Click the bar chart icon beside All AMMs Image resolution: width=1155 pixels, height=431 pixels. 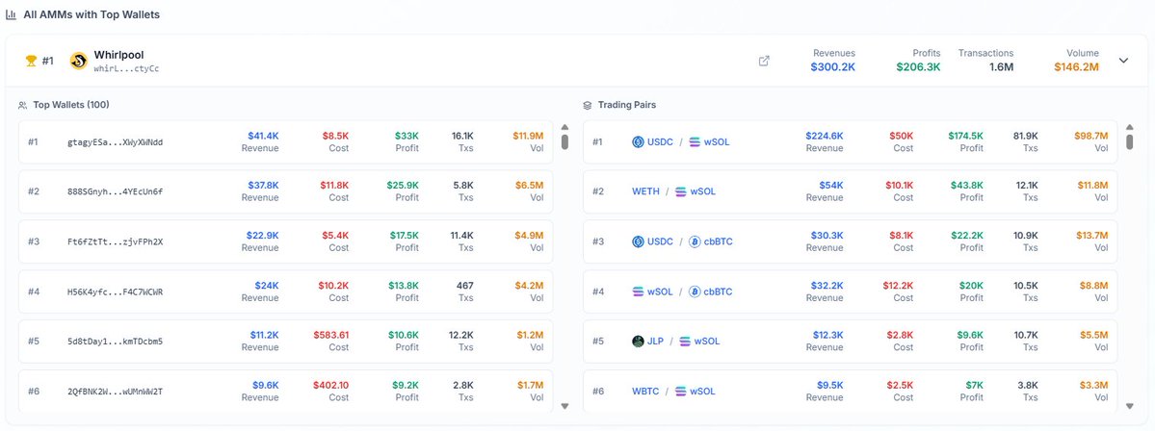tap(11, 14)
